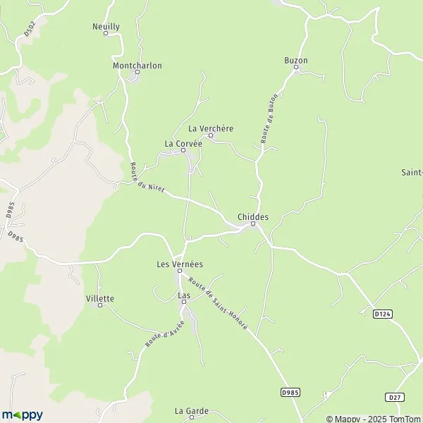Click the Chiddes town marker
Image resolution: width=423 pixels, height=423 pixels.
[x=253, y=223]
